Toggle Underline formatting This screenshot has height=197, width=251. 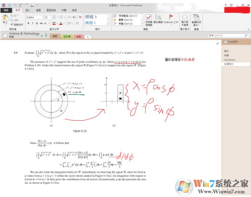[37, 23]
